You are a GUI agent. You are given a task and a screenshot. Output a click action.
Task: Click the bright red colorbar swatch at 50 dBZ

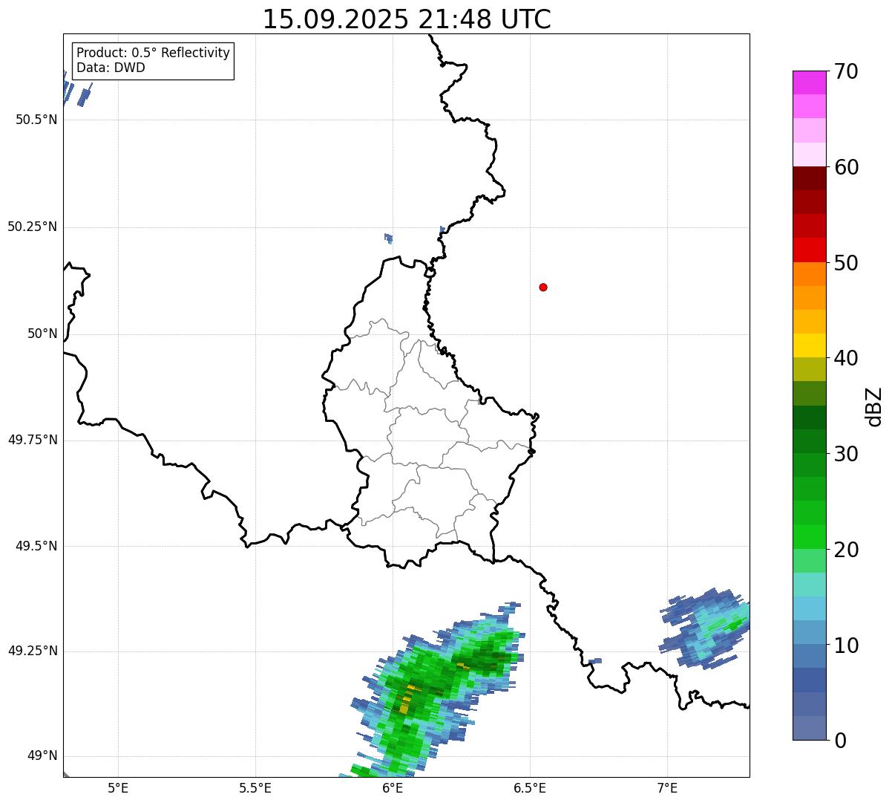click(x=810, y=250)
